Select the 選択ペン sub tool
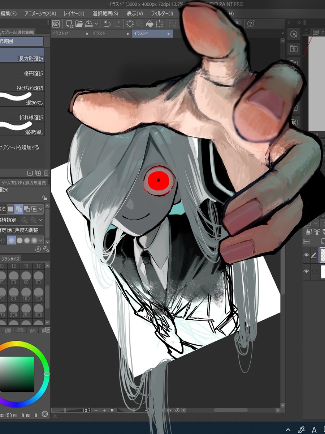The width and height of the screenshot is (325, 434). click(22, 99)
